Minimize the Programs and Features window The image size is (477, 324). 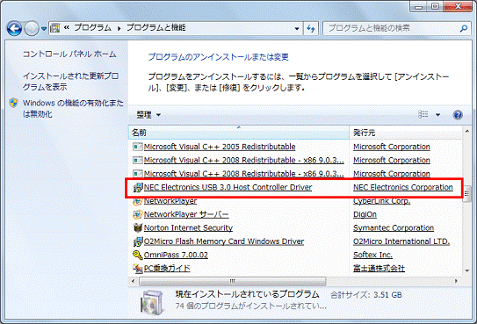click(x=419, y=7)
